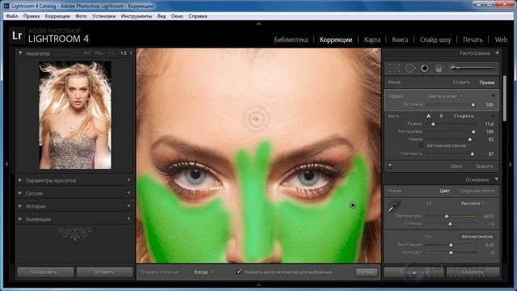The height and width of the screenshot is (291, 517).
Task: Add a new collection in Коллекции
Action: click(x=128, y=219)
